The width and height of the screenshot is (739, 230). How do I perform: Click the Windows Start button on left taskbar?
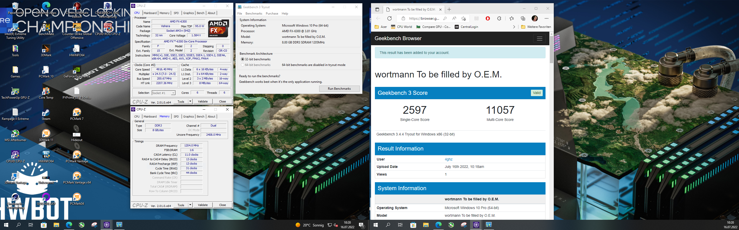click(6, 225)
